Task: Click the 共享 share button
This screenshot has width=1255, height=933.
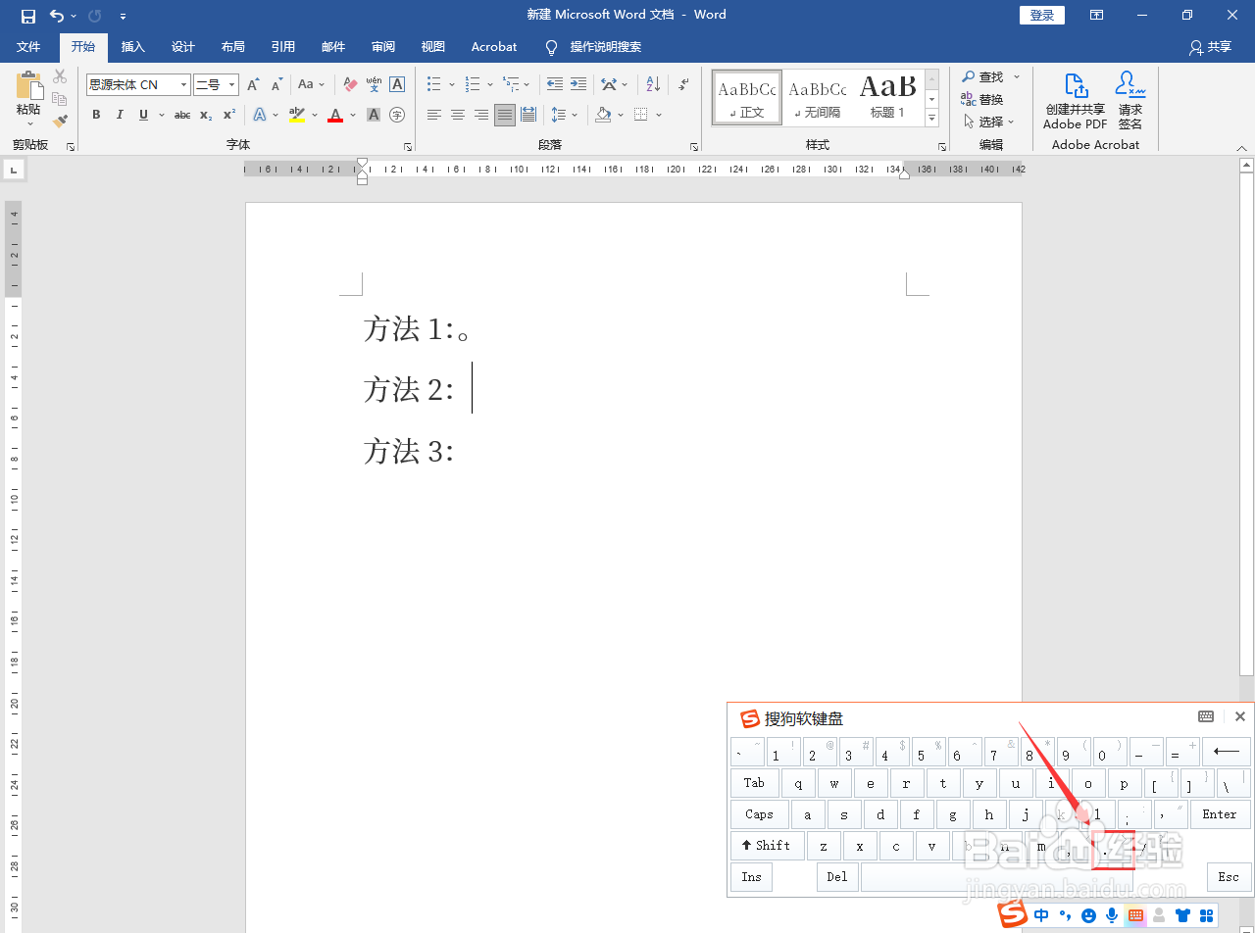Action: 1210,47
